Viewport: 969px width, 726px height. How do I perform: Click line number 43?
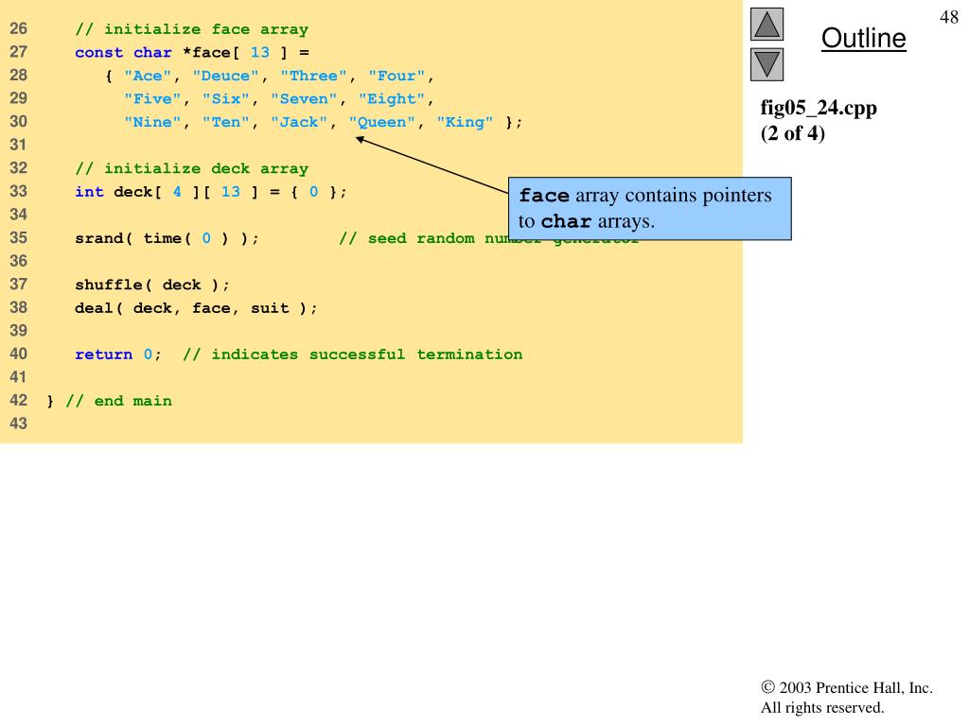point(19,423)
